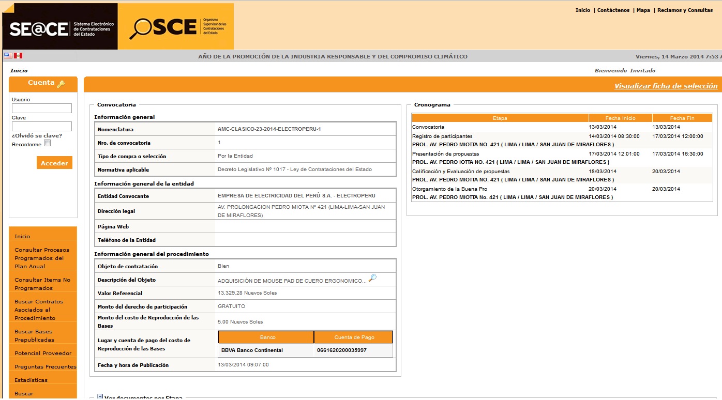Toggle the Recordarme checkbox
This screenshot has height=400, width=722.
pos(47,143)
